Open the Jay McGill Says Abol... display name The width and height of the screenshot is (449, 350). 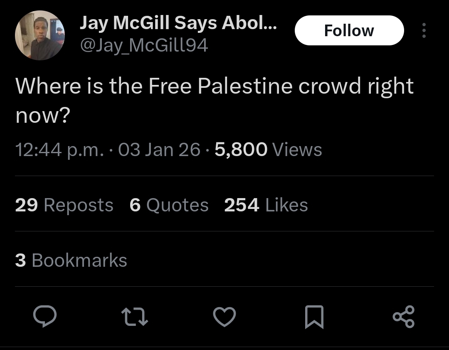coord(178,22)
